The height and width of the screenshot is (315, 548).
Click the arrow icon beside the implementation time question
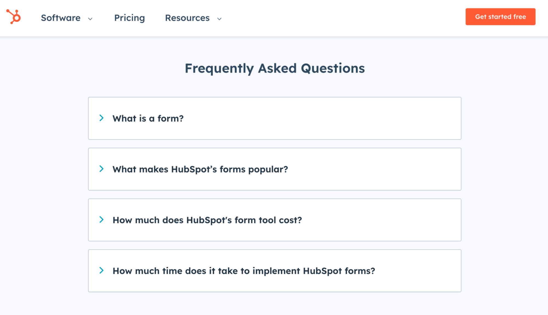click(x=101, y=270)
